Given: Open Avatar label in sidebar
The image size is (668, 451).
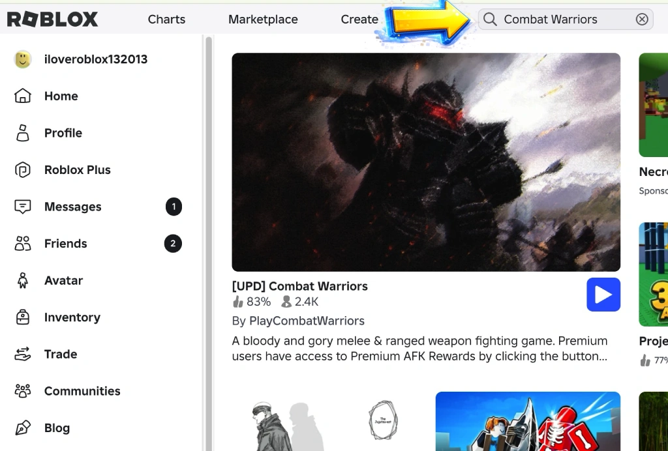Looking at the screenshot, I should 63,280.
